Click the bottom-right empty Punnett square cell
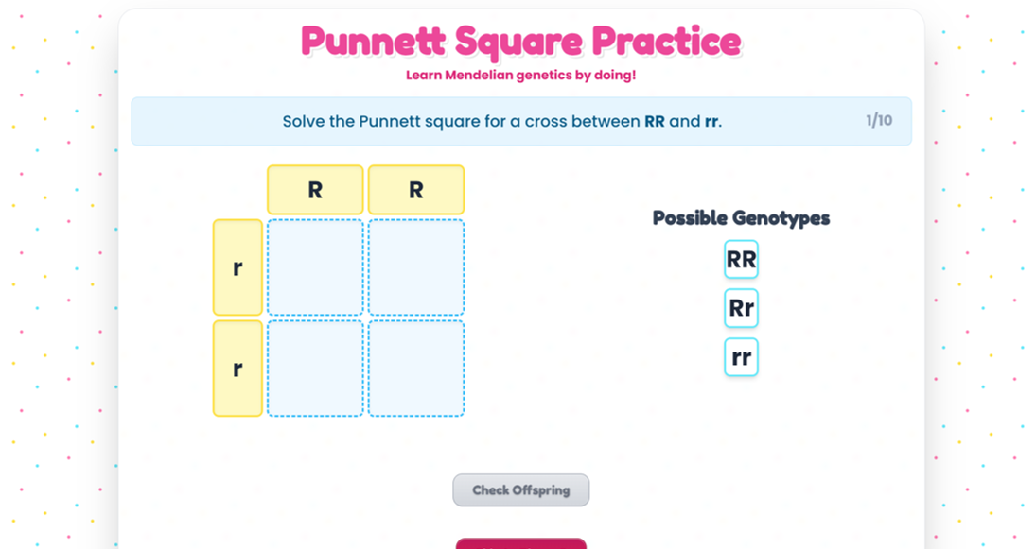The height and width of the screenshot is (549, 1036). pyautogui.click(x=416, y=369)
